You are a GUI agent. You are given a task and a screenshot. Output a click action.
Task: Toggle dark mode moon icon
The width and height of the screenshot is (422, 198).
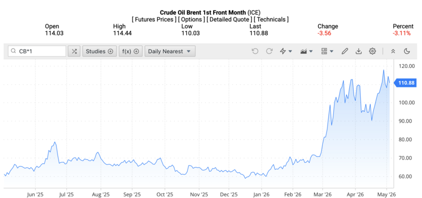(407, 51)
